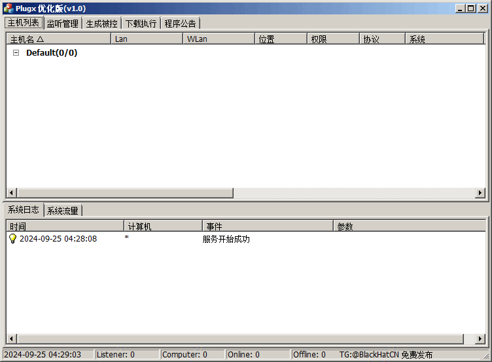
Task: Click the 权限 column header
Action: coord(333,39)
